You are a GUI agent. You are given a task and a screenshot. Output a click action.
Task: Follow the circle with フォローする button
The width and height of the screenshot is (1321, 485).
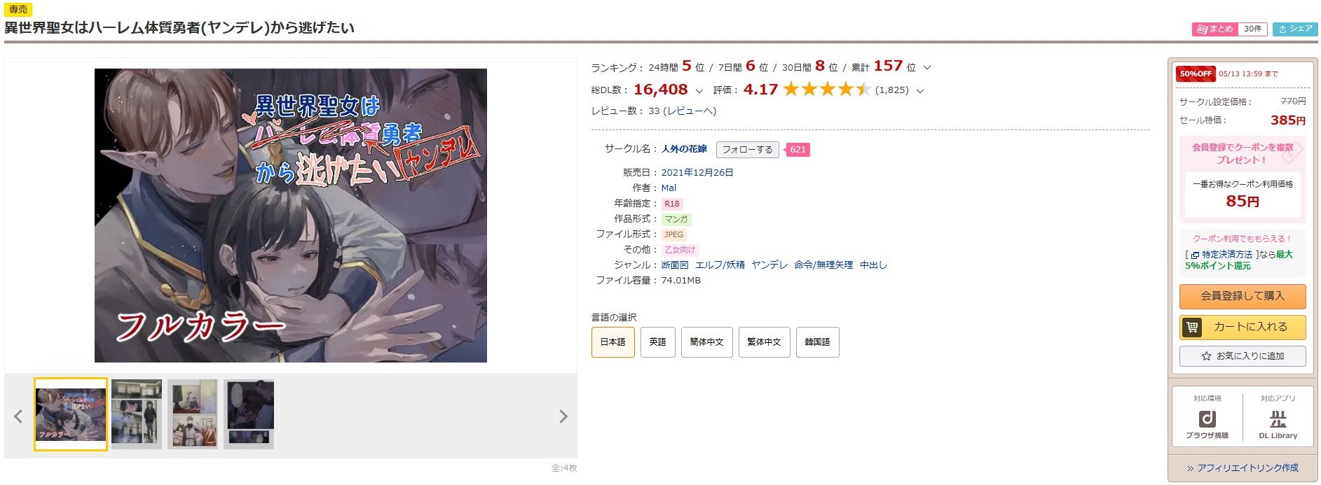747,149
